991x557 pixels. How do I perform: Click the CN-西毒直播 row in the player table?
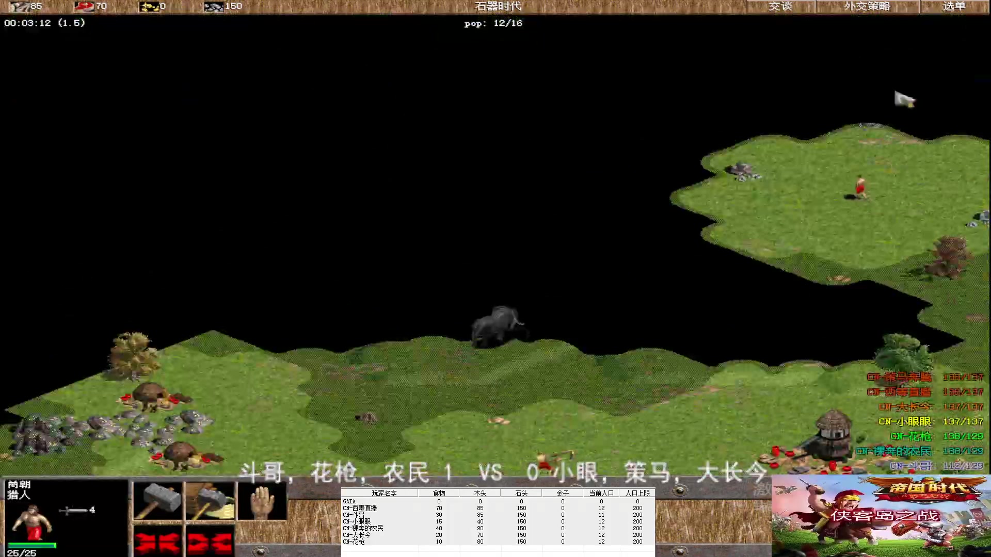[498, 508]
